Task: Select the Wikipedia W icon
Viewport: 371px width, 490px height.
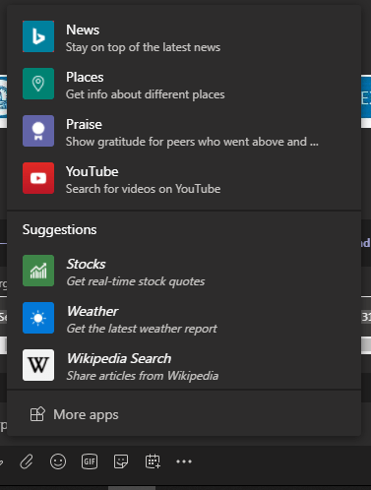Action: (x=38, y=365)
